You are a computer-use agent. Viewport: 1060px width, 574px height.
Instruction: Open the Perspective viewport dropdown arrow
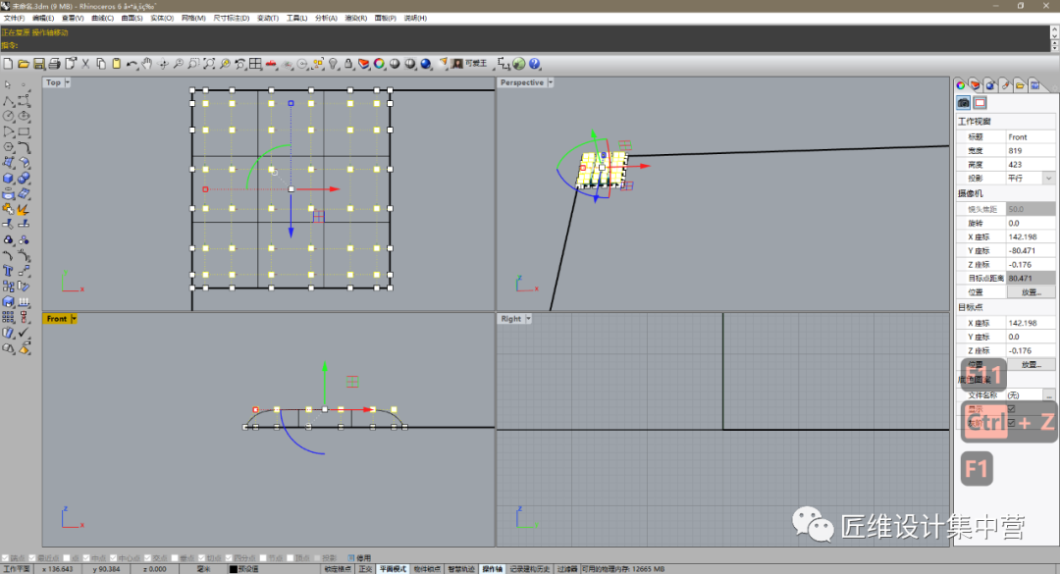551,82
